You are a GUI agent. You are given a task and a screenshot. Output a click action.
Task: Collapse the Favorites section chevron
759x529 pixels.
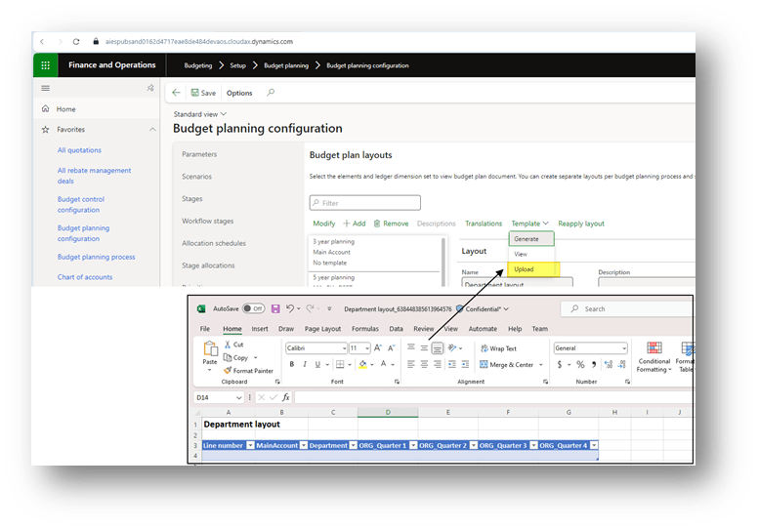tap(152, 129)
